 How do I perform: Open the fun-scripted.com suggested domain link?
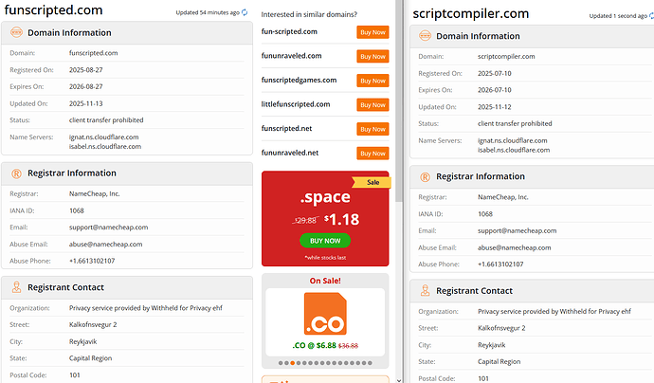click(x=289, y=31)
